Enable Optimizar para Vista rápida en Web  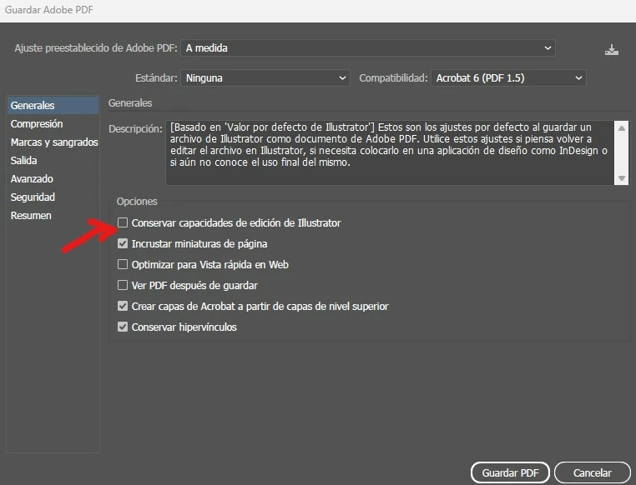123,264
